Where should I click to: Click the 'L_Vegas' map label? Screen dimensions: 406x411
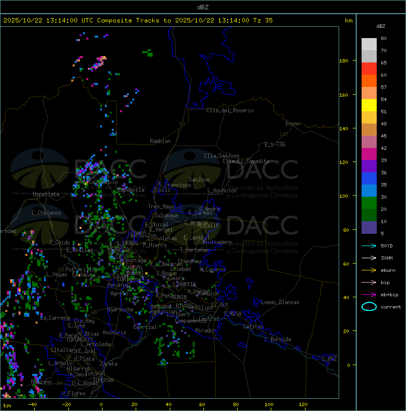pos(57,274)
